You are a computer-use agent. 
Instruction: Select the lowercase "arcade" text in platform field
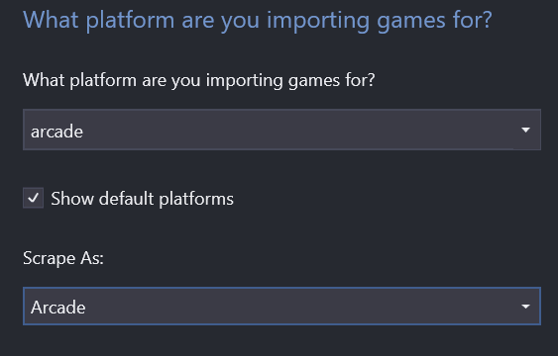[x=56, y=132]
